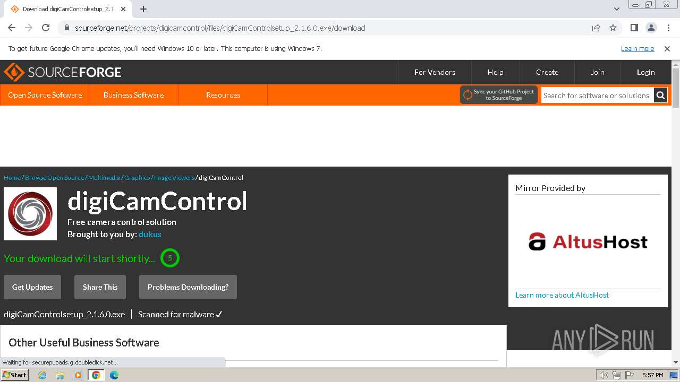Image resolution: width=680 pixels, height=382 pixels.
Task: Click the scrollbar down arrow
Action: (x=676, y=363)
